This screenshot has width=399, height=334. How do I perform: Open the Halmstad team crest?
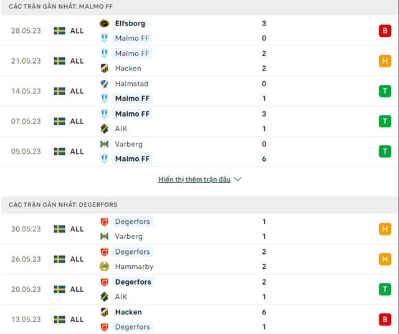[x=104, y=83]
